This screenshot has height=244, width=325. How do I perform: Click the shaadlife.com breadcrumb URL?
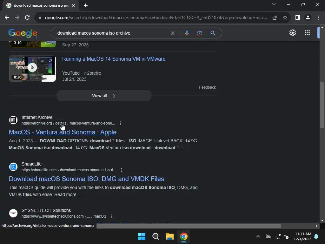[x=69, y=170]
